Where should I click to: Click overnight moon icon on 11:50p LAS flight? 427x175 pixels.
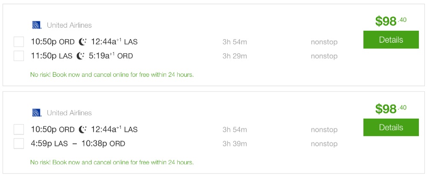(x=81, y=56)
